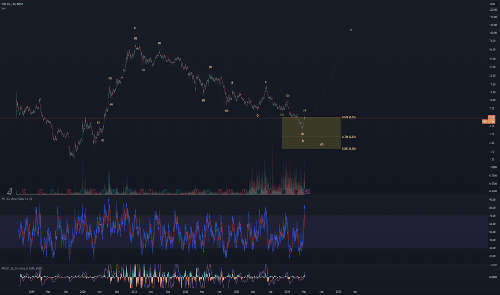
Task: Select the 0.618 (5.55) Fibonacci level label
Action: coord(349,117)
